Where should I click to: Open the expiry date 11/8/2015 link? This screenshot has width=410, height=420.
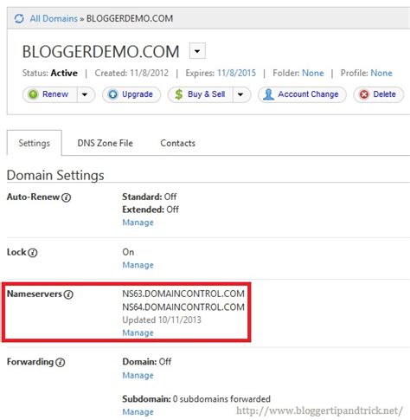pyautogui.click(x=236, y=73)
